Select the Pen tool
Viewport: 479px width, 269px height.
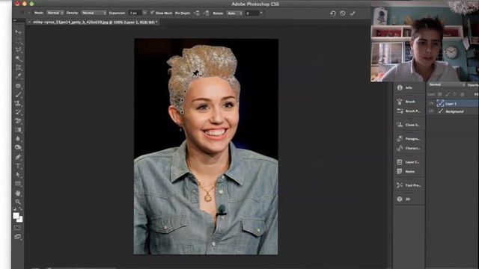18,157
